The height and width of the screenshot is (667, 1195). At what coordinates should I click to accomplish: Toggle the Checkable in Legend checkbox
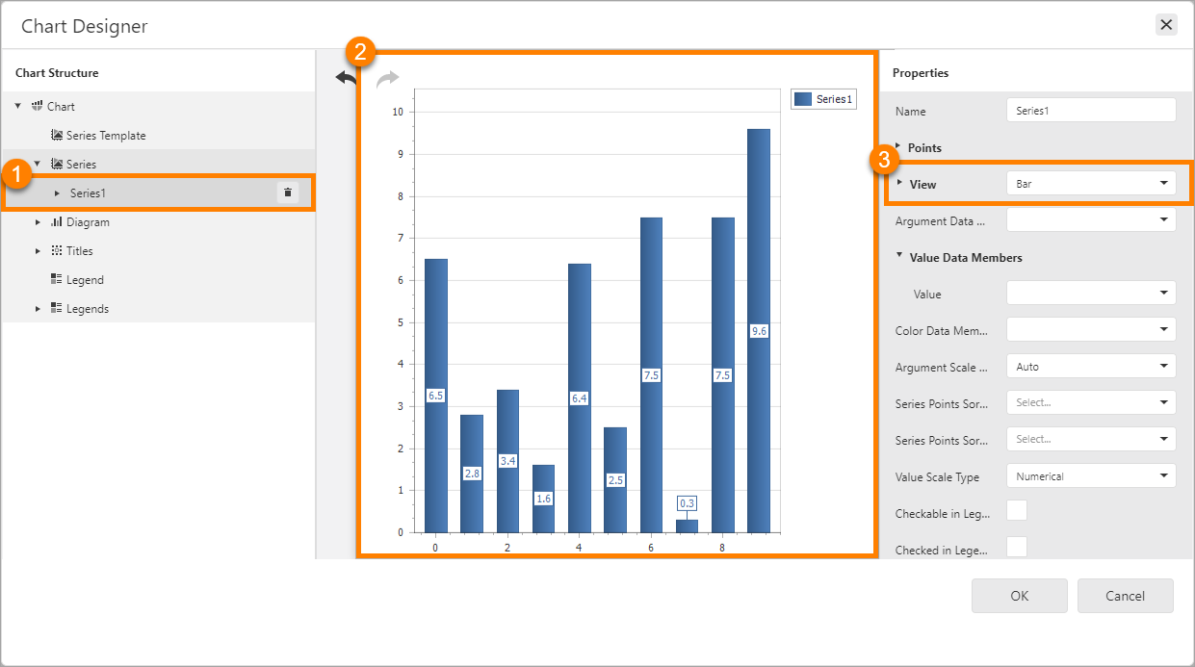[1016, 511]
